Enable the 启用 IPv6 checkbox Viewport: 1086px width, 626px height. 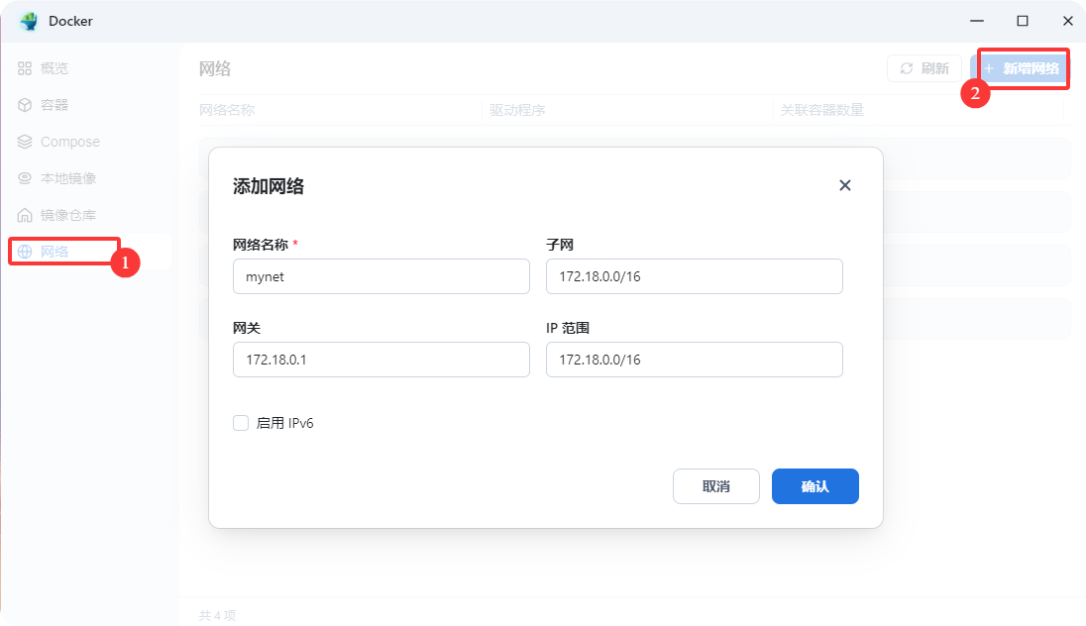[241, 423]
